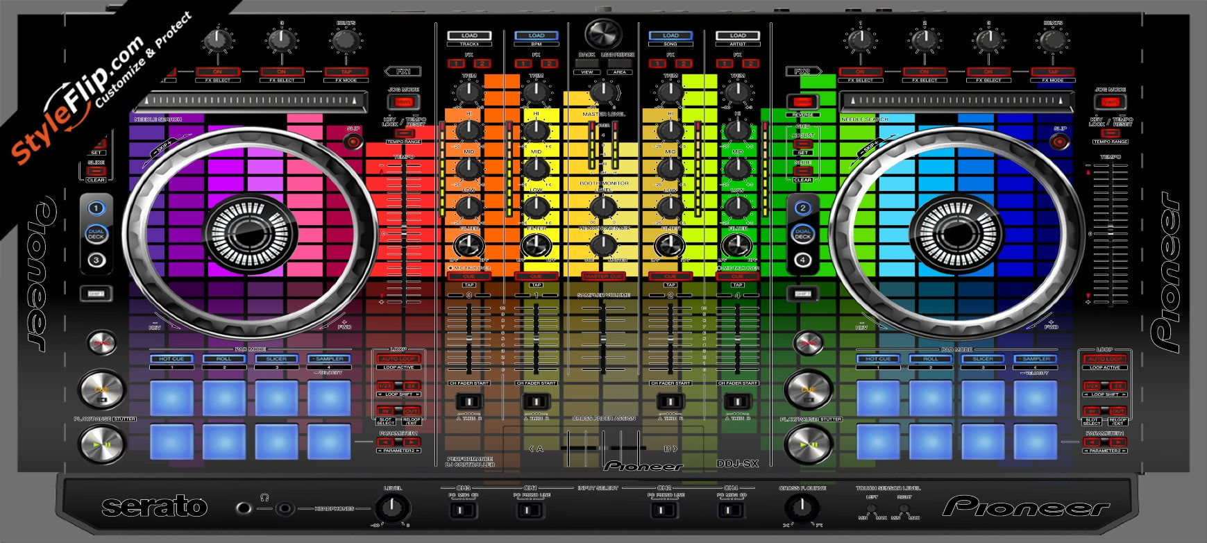Click left deck loop 1/2X button

click(x=386, y=385)
